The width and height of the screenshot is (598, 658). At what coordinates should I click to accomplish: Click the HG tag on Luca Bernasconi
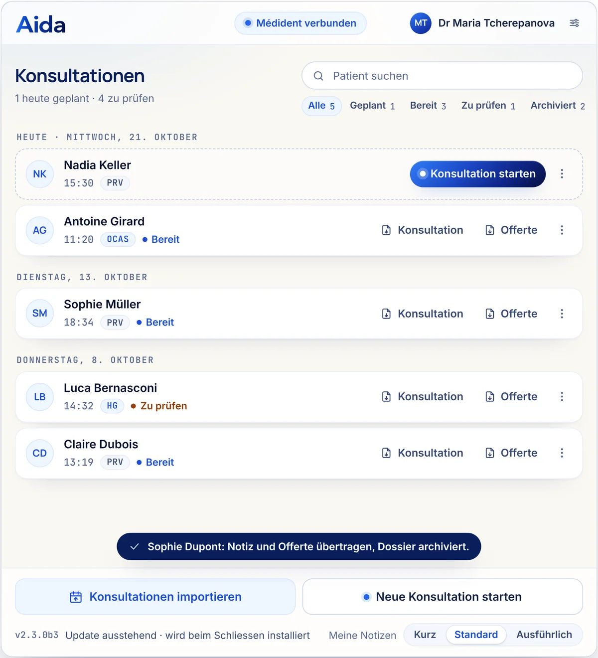(113, 406)
